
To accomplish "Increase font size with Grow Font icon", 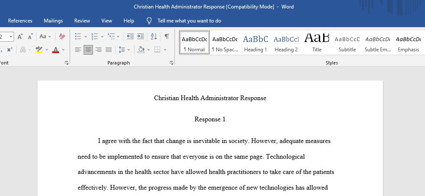I will coord(20,36).
